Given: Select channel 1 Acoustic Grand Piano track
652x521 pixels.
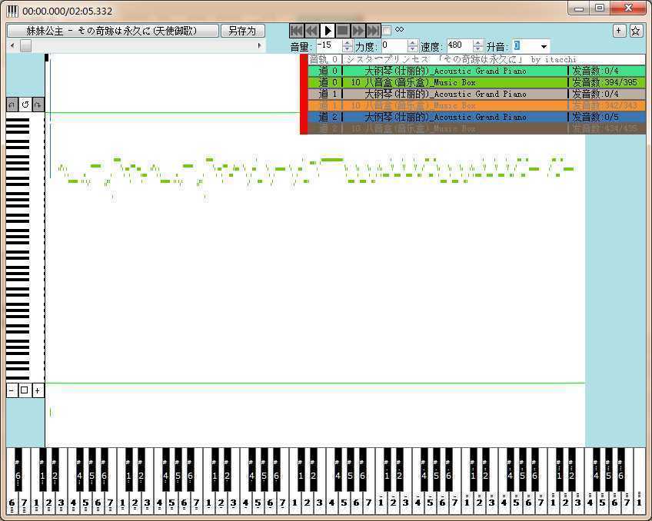Looking at the screenshot, I should coord(477,94).
